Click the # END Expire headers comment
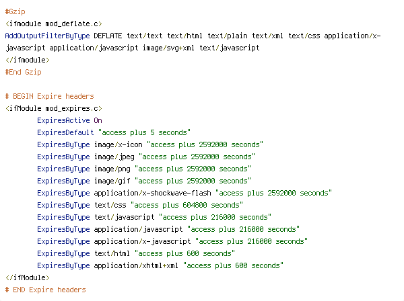404x301 pixels. pos(45,290)
